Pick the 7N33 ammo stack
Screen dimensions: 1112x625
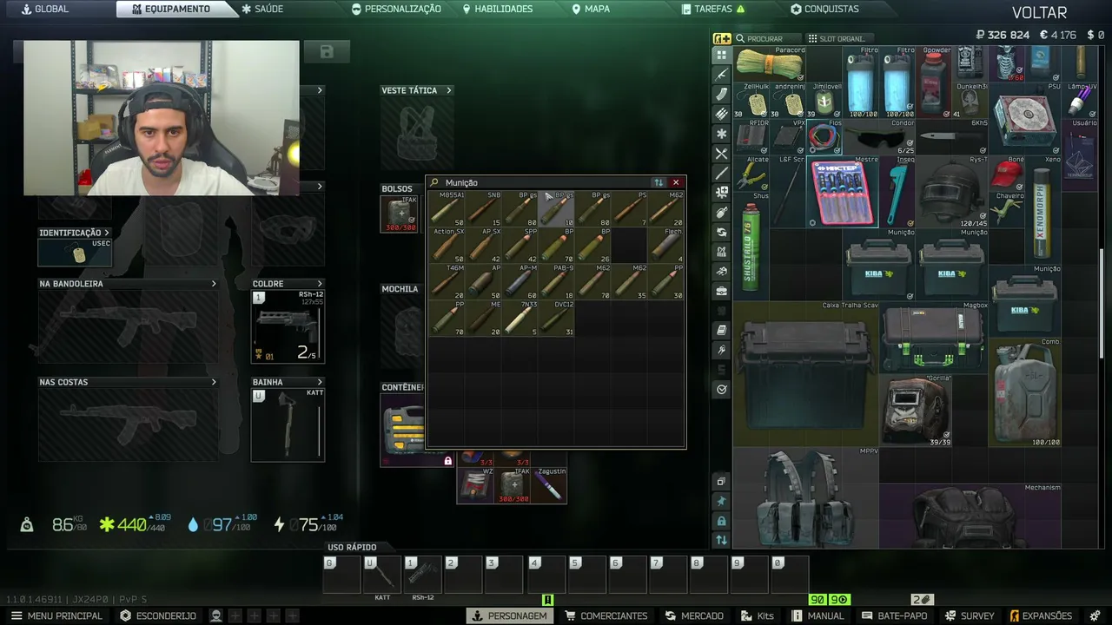520,318
